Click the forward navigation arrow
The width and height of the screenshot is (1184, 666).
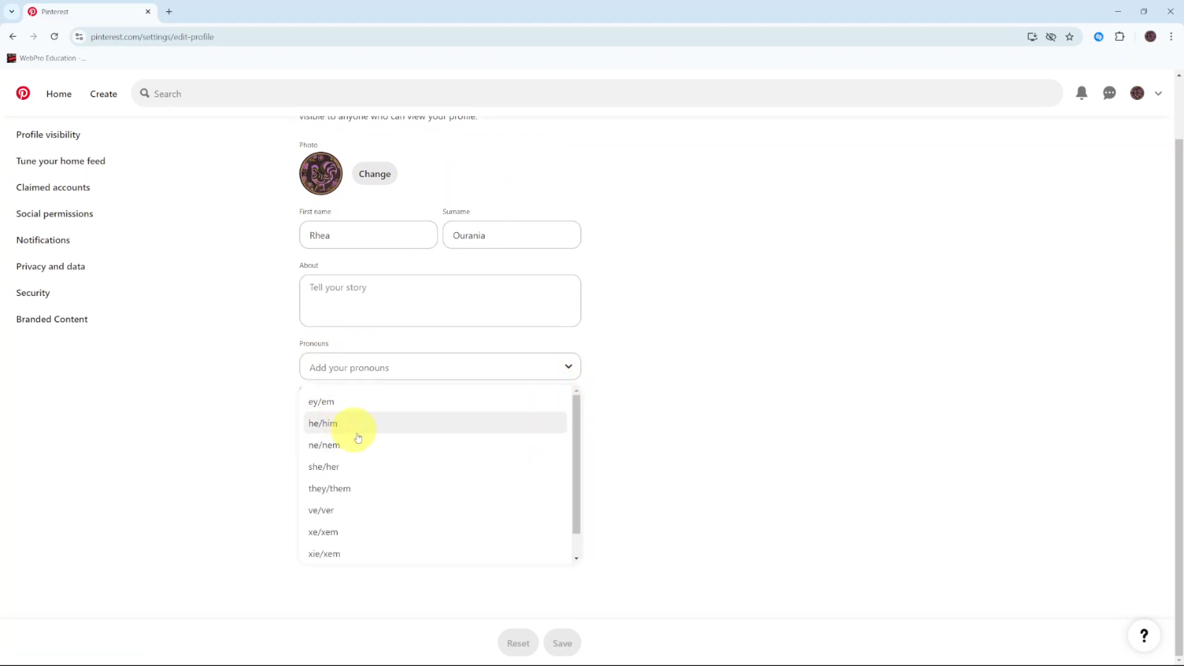point(33,36)
